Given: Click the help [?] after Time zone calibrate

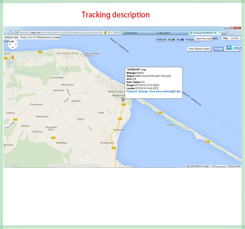Looking at the screenshot, I should (x=174, y=91).
